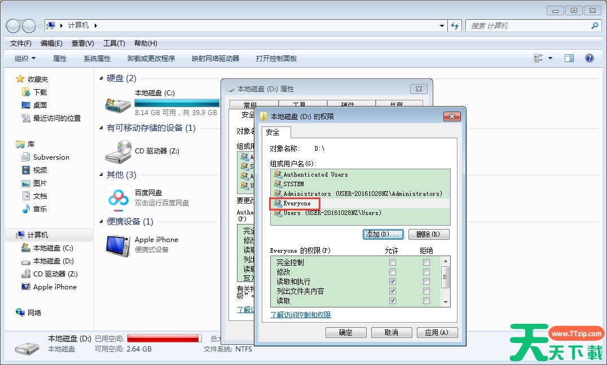Click the permissions list scrollbar down arrow
The width and height of the screenshot is (607, 365).
[x=446, y=302]
